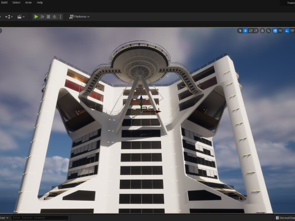Toggle world/local coordinate system globe icon

coord(262,31)
